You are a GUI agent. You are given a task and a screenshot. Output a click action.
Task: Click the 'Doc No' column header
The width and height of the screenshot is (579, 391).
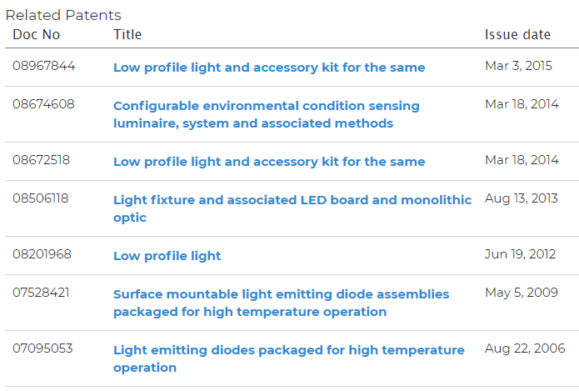(36, 34)
